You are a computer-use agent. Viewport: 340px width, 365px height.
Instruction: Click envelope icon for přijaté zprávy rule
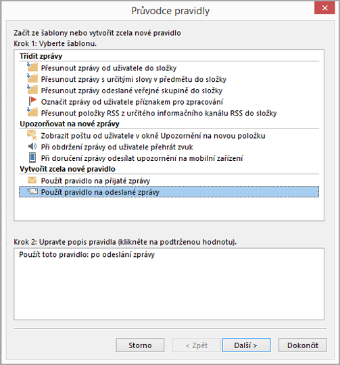click(x=32, y=180)
